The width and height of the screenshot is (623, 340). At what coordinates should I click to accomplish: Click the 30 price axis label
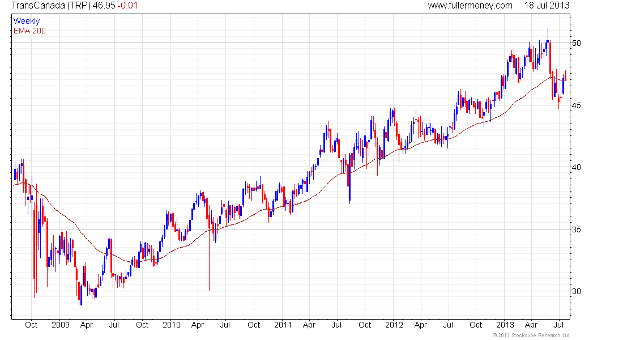(577, 291)
